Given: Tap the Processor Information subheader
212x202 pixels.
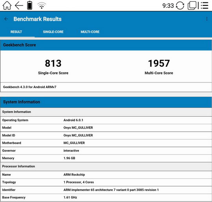Looking at the screenshot, I should (106, 166).
